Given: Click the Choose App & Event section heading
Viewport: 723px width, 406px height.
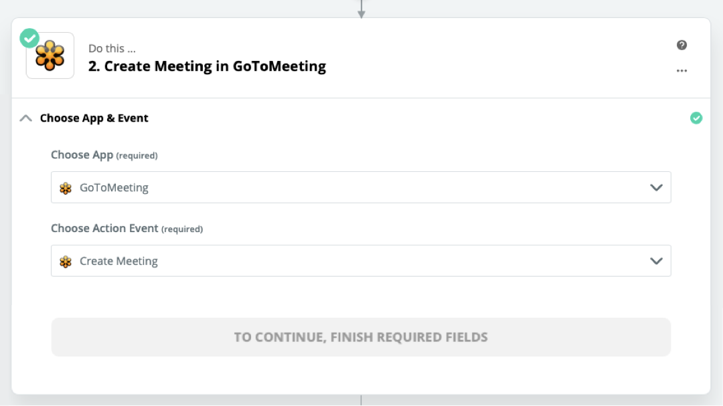Looking at the screenshot, I should point(94,118).
